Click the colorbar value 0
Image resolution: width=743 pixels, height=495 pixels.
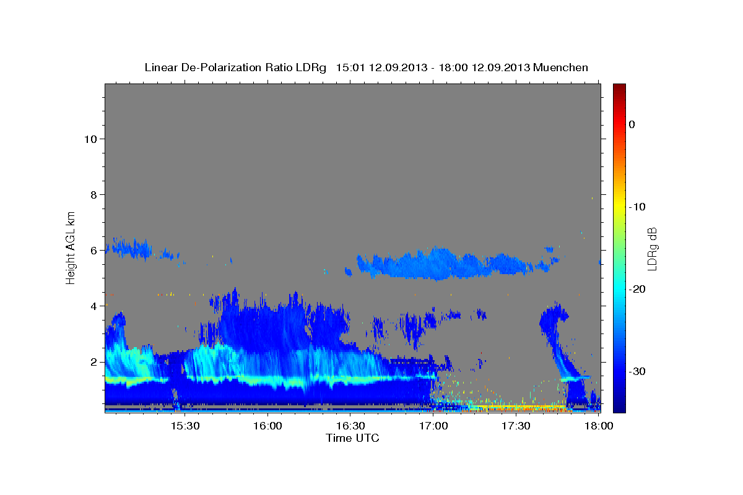pyautogui.click(x=632, y=124)
